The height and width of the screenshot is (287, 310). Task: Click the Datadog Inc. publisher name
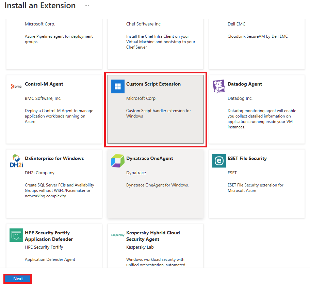[240, 98]
